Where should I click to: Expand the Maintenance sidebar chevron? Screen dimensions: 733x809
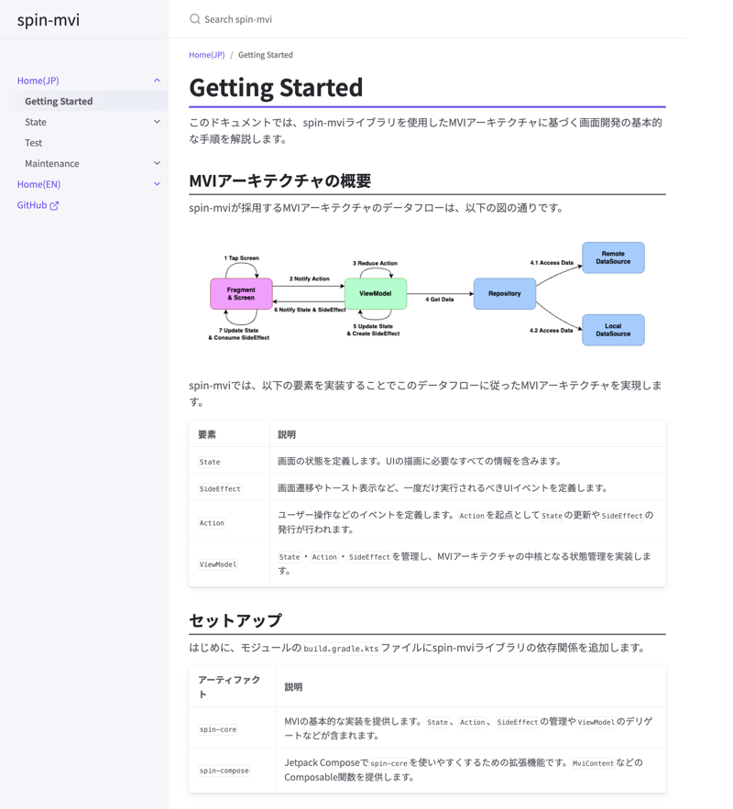tap(157, 163)
